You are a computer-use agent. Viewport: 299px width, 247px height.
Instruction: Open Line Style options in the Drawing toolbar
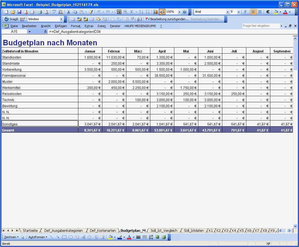[138, 237]
